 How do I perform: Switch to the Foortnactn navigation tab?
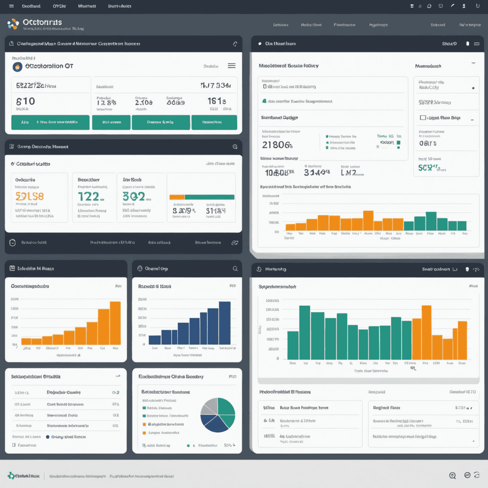coord(344,25)
